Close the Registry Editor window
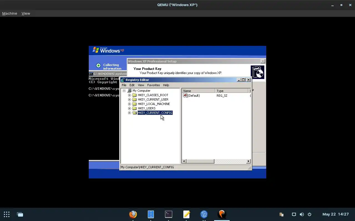The width and height of the screenshot is (355, 221). pos(248,80)
